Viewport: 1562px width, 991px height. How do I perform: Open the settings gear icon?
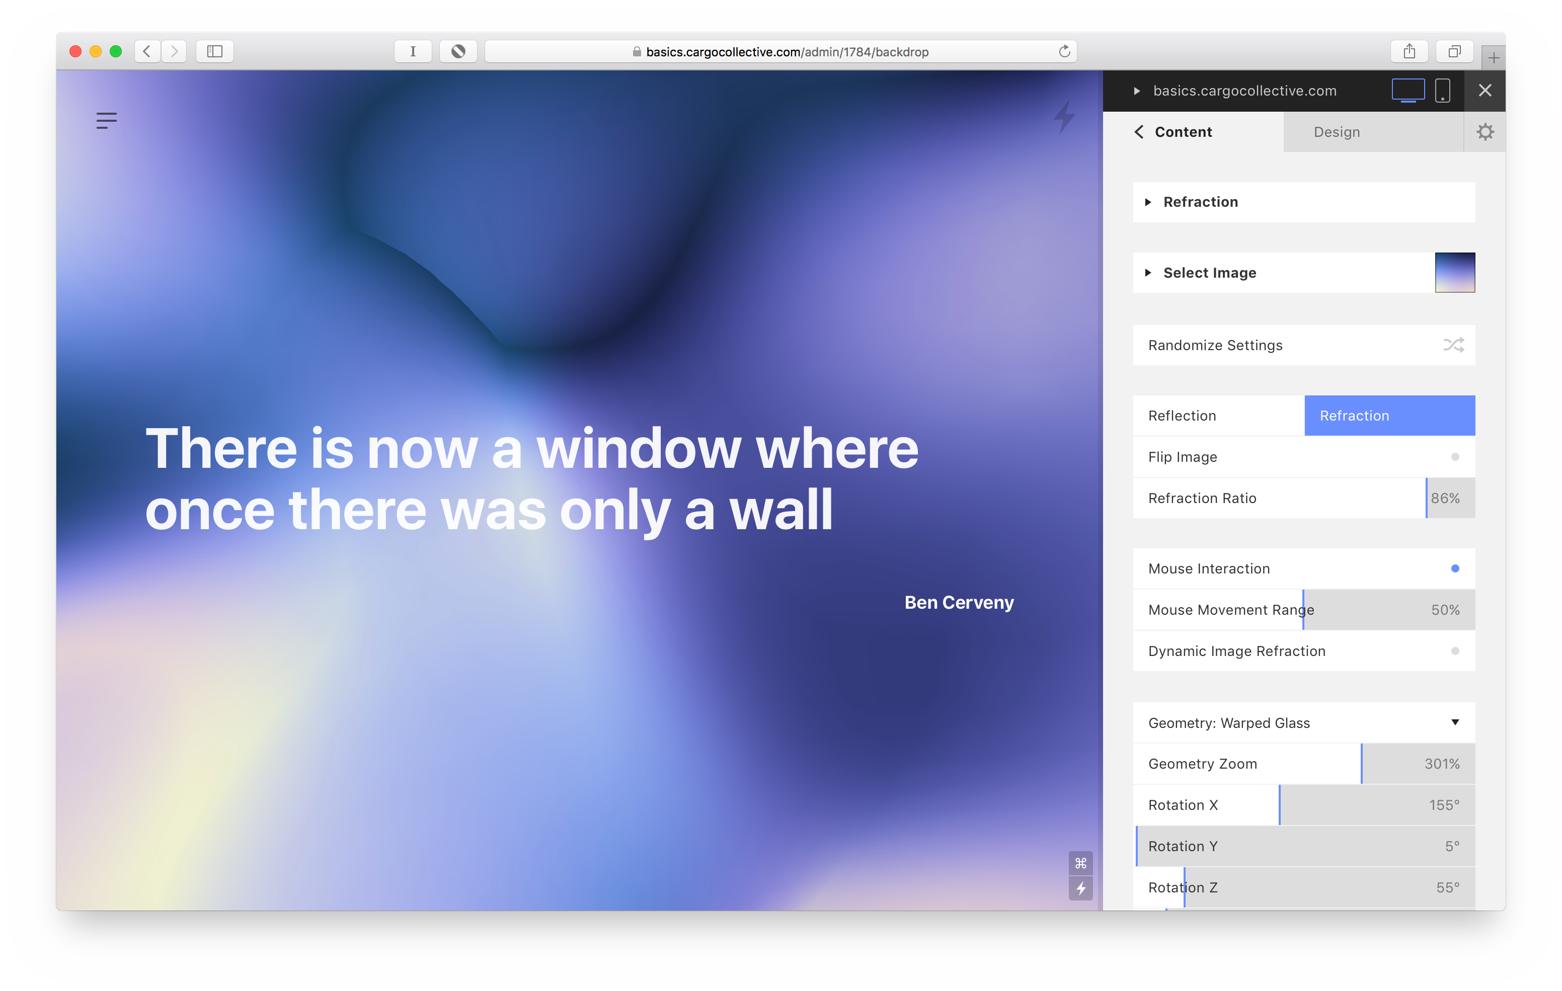[1484, 132]
